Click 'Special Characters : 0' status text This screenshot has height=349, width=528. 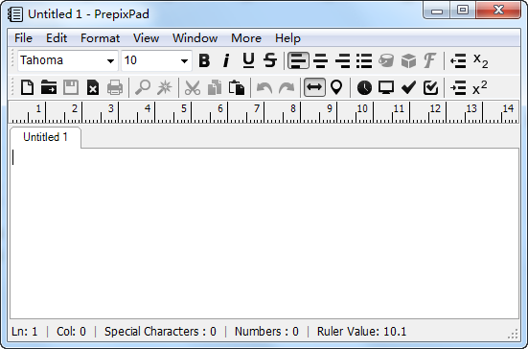[160, 332]
